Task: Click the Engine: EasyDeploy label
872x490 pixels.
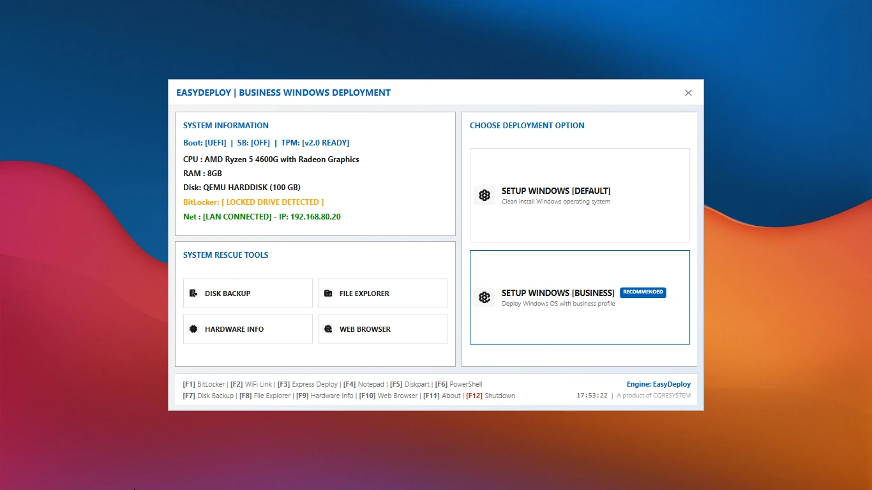Action: [659, 385]
